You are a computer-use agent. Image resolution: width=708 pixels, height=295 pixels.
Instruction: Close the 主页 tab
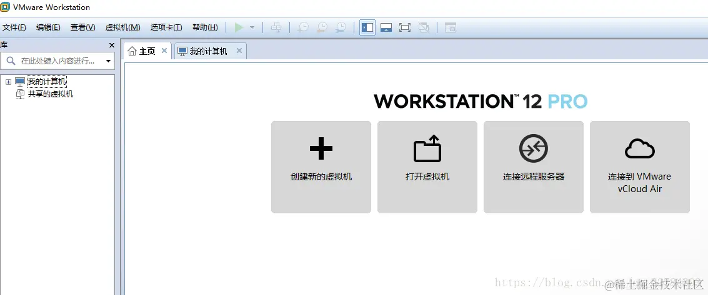point(164,51)
